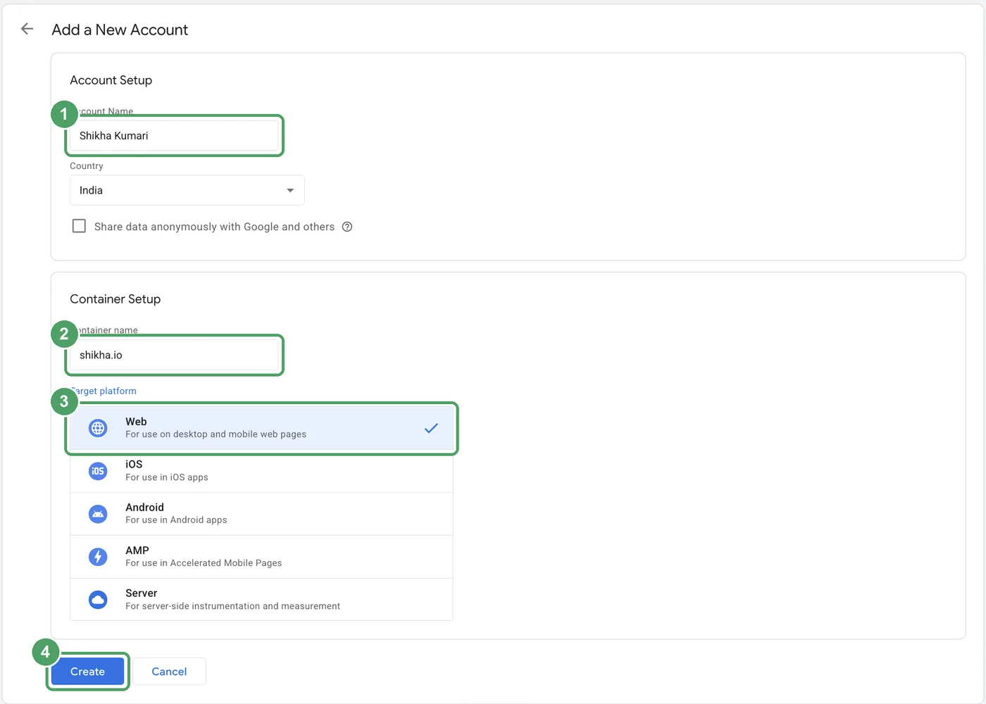Click the Container name field with shikha.io
The image size is (986, 704).
pyautogui.click(x=175, y=355)
